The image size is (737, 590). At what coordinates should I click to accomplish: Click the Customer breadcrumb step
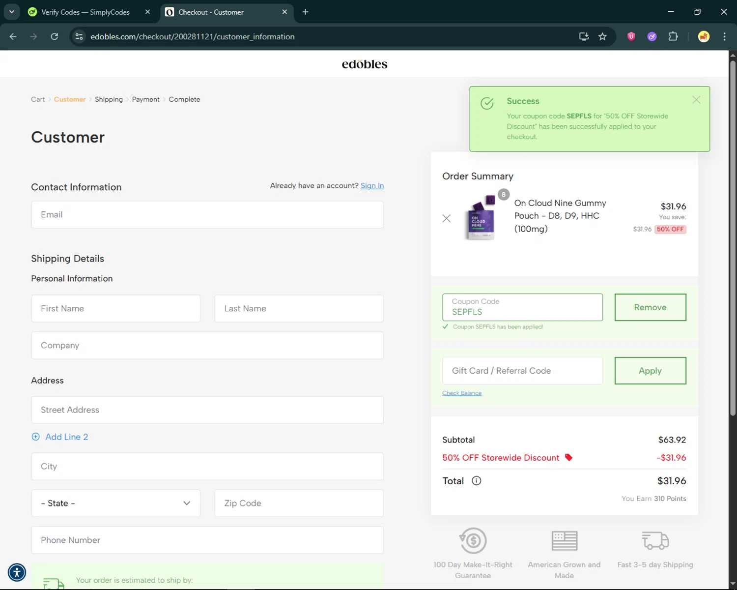point(70,99)
